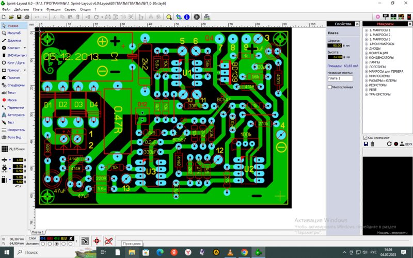This screenshot has width=413, height=258.
Task: Create a new file with the blank page icon
Action: pyautogui.click(x=4, y=17)
